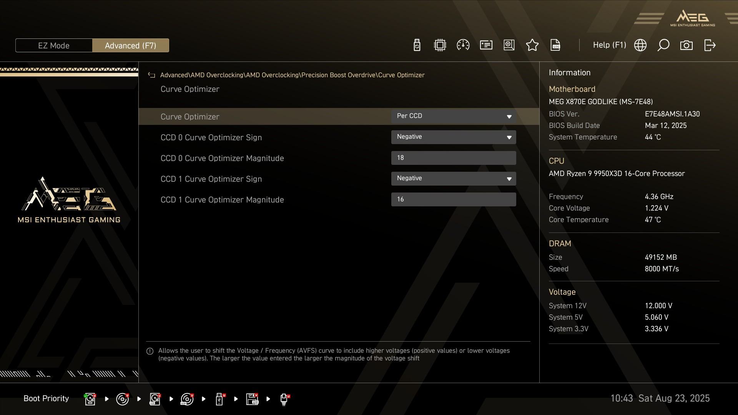Select the USB flash drive boot device
Viewport: 738px width, 415px height.
pos(219,399)
